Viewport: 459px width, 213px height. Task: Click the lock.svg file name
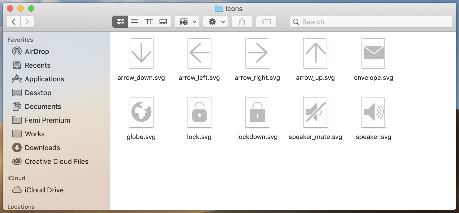tap(199, 137)
